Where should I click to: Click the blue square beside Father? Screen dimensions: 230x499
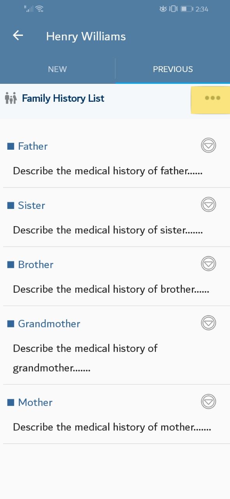[x=11, y=146]
